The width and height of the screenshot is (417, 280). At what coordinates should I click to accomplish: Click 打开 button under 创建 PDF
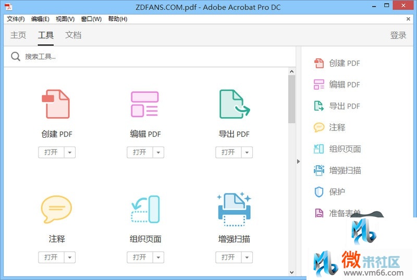click(51, 152)
